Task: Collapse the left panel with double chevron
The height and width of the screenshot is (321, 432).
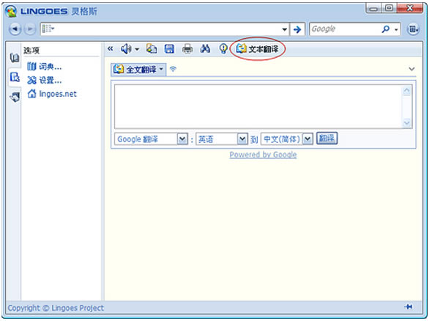Action: [111, 49]
